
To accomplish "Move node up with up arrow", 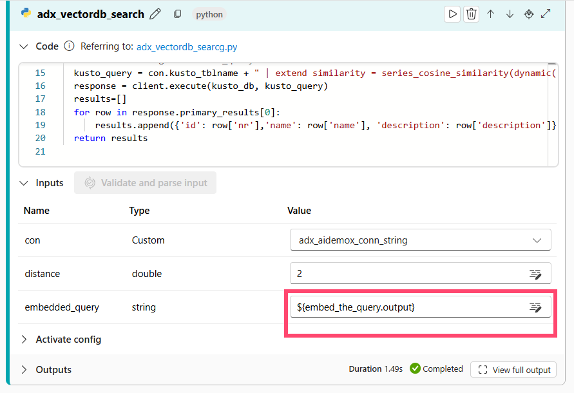I will click(490, 14).
